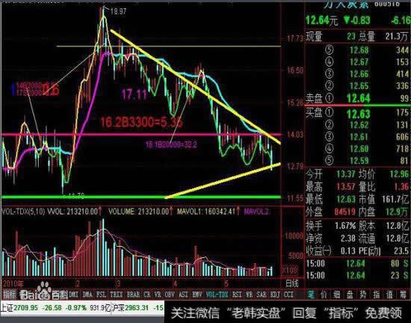Select the 细 detail tab
This screenshot has height=323, width=411.
[337, 295]
